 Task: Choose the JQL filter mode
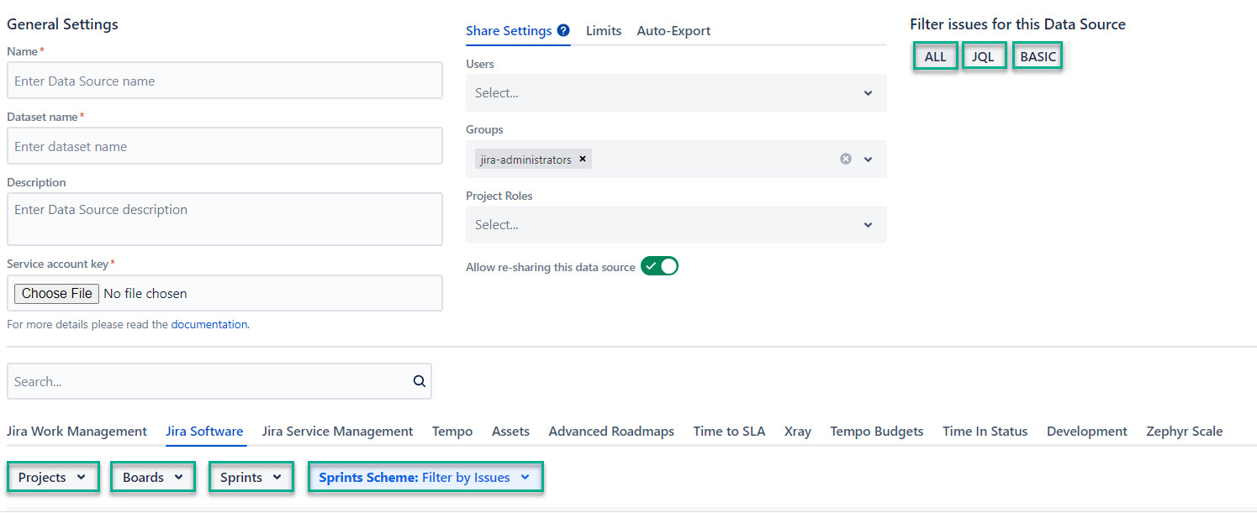pos(983,56)
